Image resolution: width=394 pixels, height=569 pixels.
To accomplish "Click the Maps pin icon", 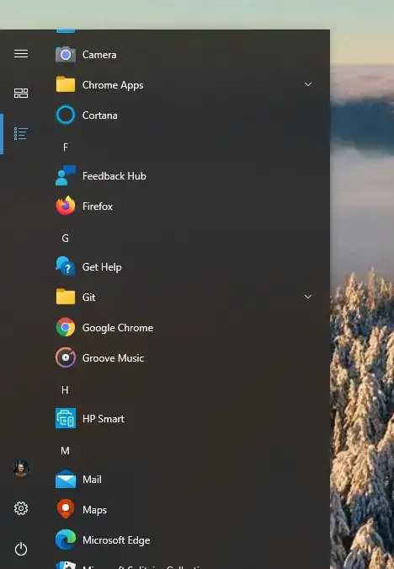I will pos(66,509).
